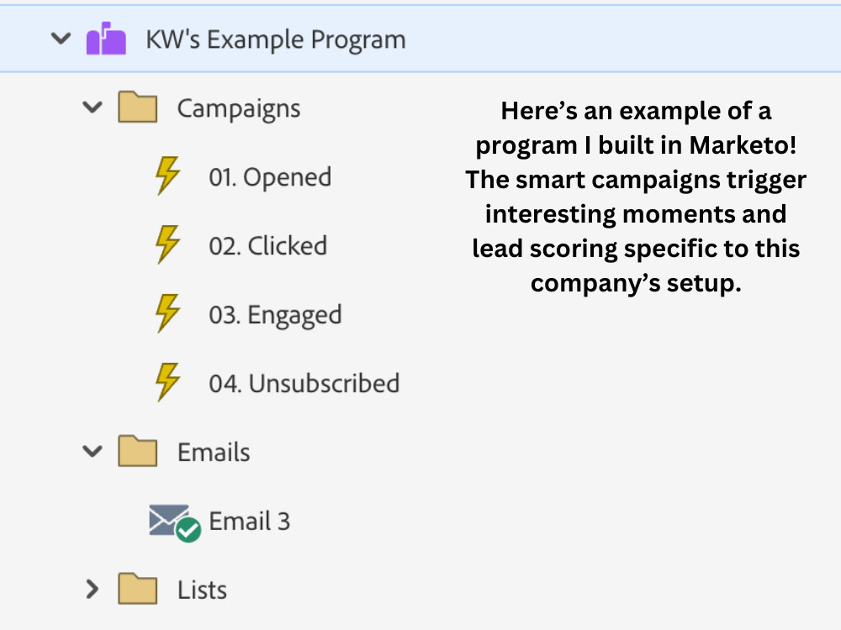Open the 04. Unsubscribed campaign
Screen dimensions: 841x630
coord(304,384)
